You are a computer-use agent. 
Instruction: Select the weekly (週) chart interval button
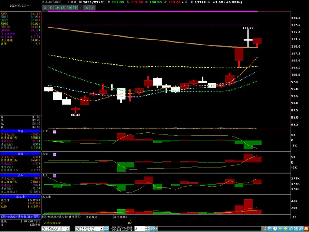[x=86, y=8]
